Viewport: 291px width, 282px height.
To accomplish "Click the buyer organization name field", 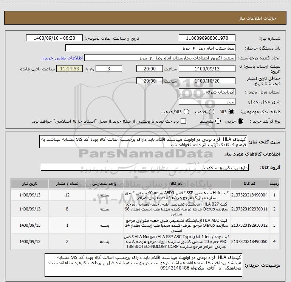I will tap(150, 48).
